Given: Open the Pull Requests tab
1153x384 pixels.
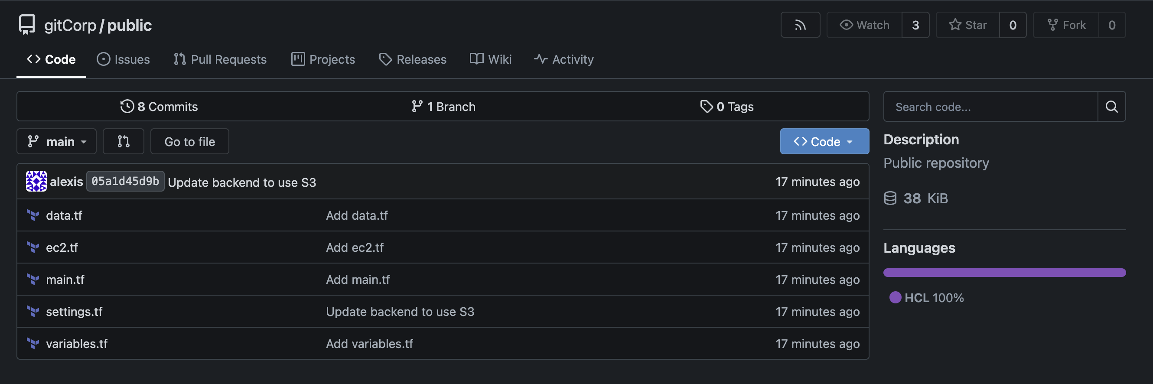Looking at the screenshot, I should pos(220,59).
